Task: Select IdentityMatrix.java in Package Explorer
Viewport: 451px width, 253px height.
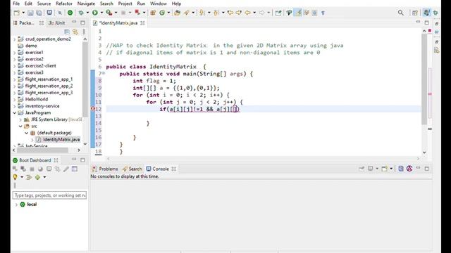Action: pos(61,140)
